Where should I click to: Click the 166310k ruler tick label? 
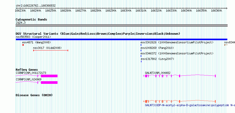pyautogui.click(x=141, y=11)
